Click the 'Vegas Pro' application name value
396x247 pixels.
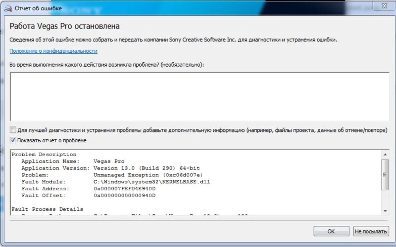(109, 162)
